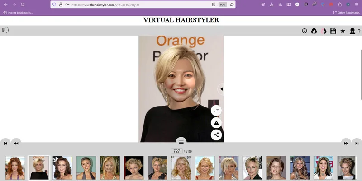Viewport: 362px width, 181px height.
Task: Open the hamburger menu below the photo
Action: [181, 142]
